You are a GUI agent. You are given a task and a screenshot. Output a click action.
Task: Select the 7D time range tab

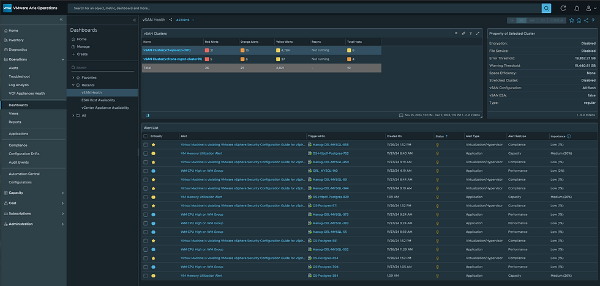[542, 21]
